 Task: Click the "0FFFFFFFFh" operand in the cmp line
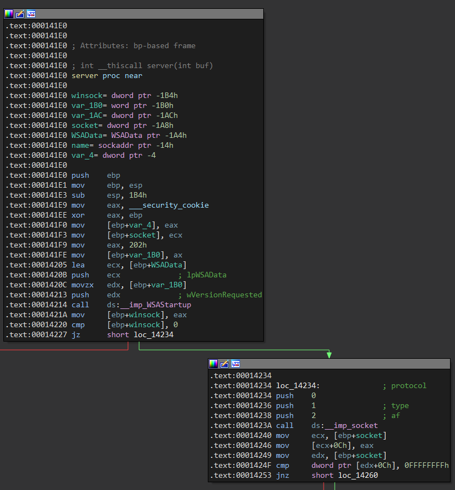(427, 466)
